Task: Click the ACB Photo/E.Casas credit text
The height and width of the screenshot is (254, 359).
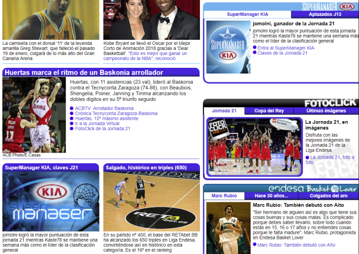Action: (21, 155)
